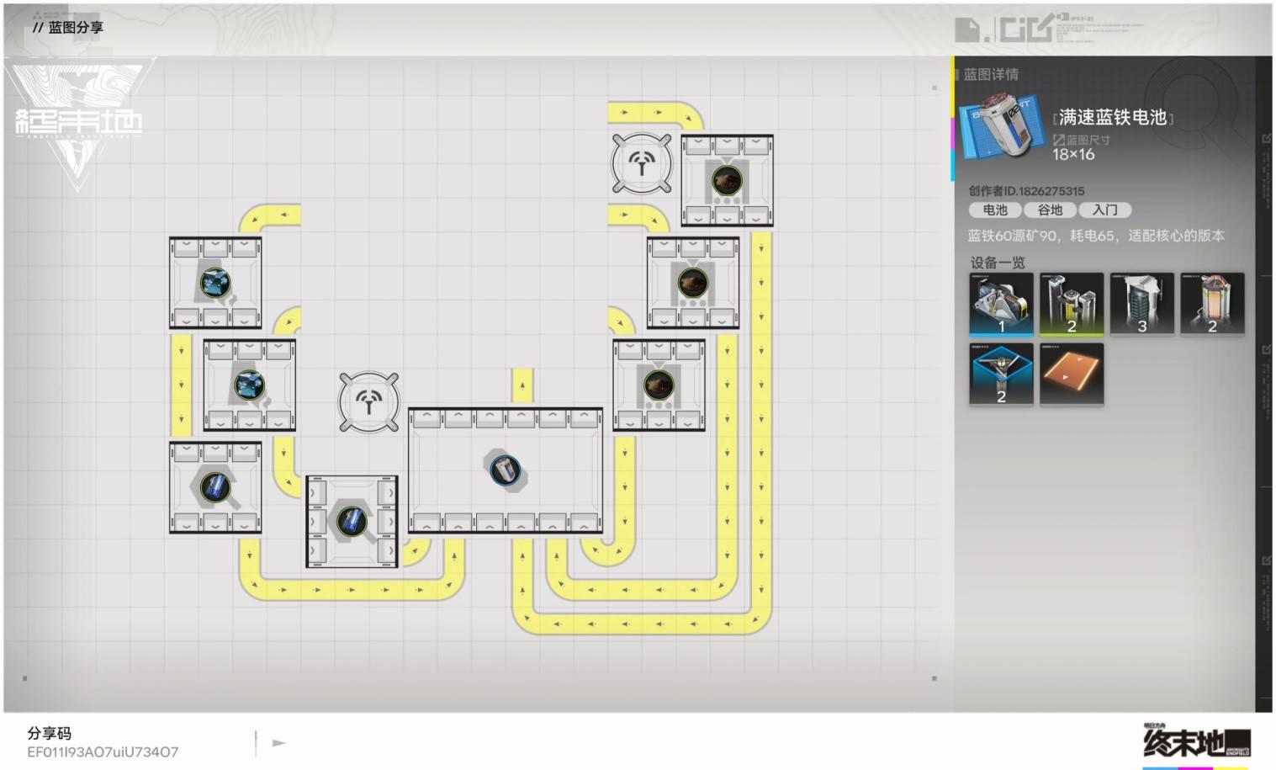The height and width of the screenshot is (770, 1276).
Task: Click the 满速蓝铁电池 blueprint thumbnail
Action: (x=998, y=126)
